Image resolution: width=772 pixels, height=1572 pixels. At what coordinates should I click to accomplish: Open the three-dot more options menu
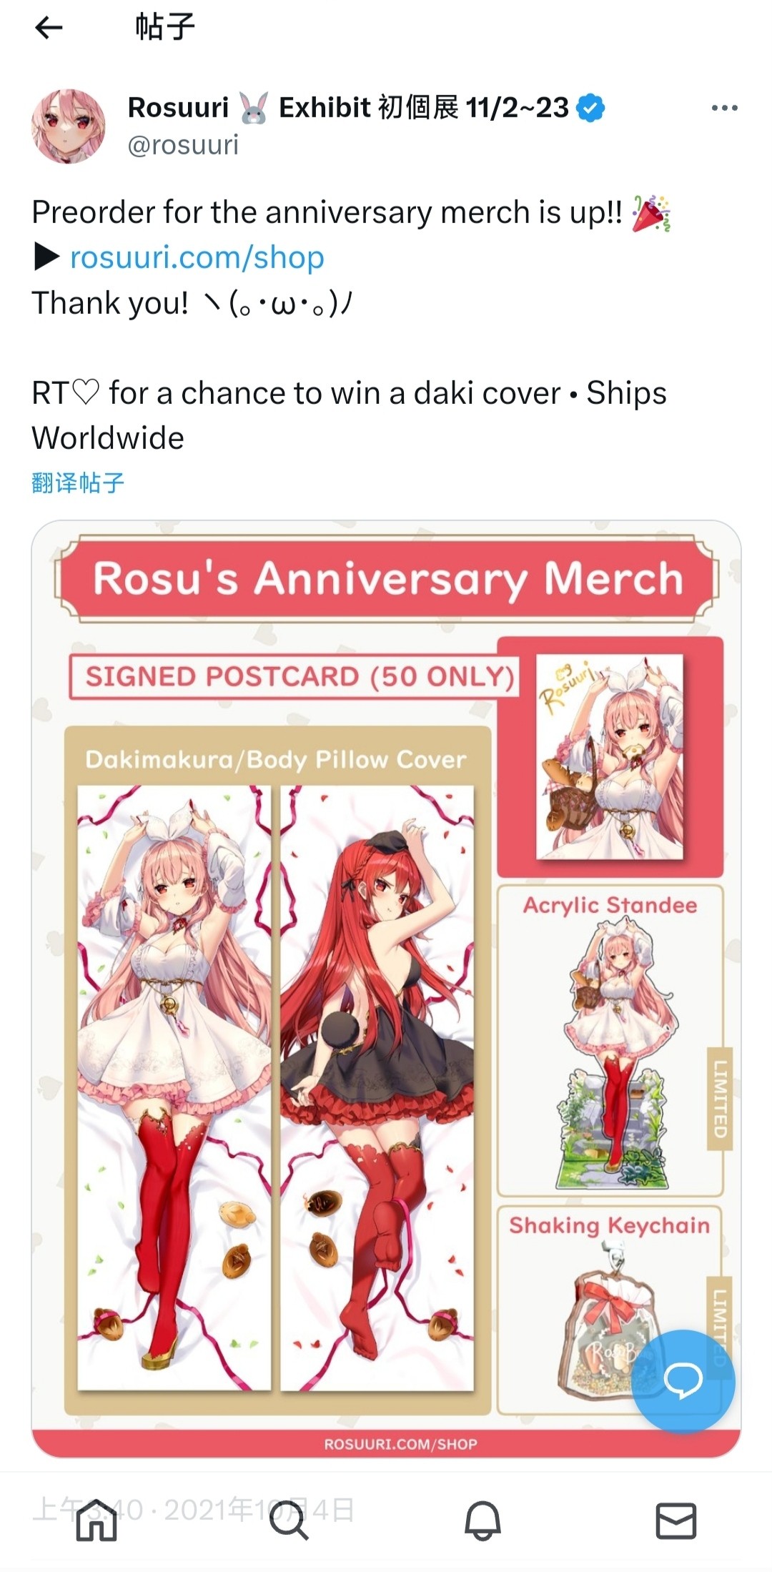click(724, 108)
